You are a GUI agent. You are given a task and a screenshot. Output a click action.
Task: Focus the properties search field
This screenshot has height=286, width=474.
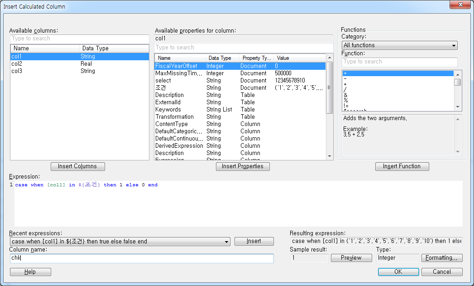click(244, 48)
